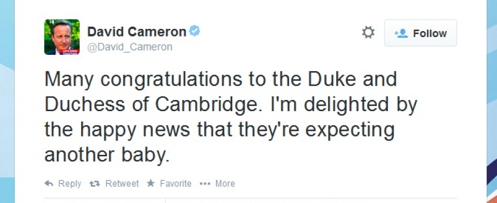497x203 pixels.
Task: Open David Cameron's profile picture
Action: point(62,37)
